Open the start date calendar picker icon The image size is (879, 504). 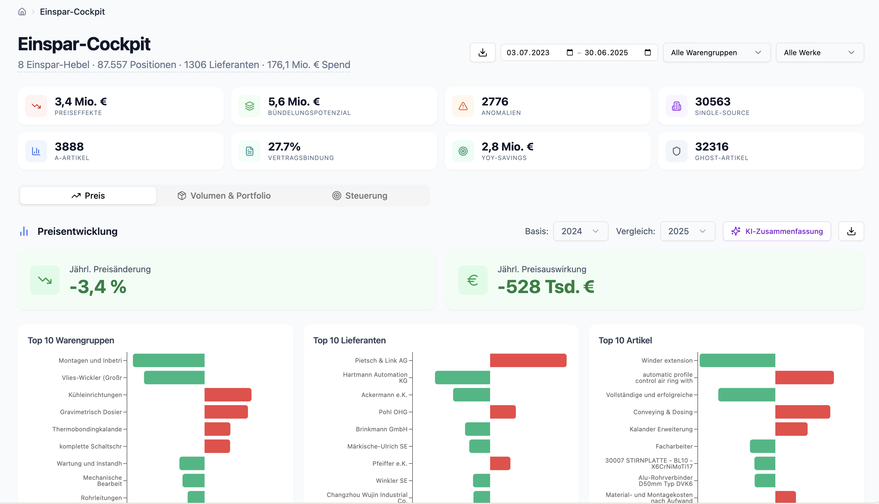pos(570,53)
